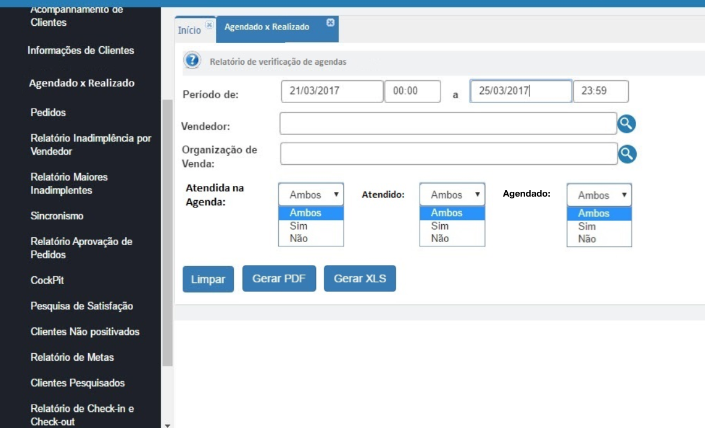
Task: Open the Agendado dropdown
Action: 599,195
